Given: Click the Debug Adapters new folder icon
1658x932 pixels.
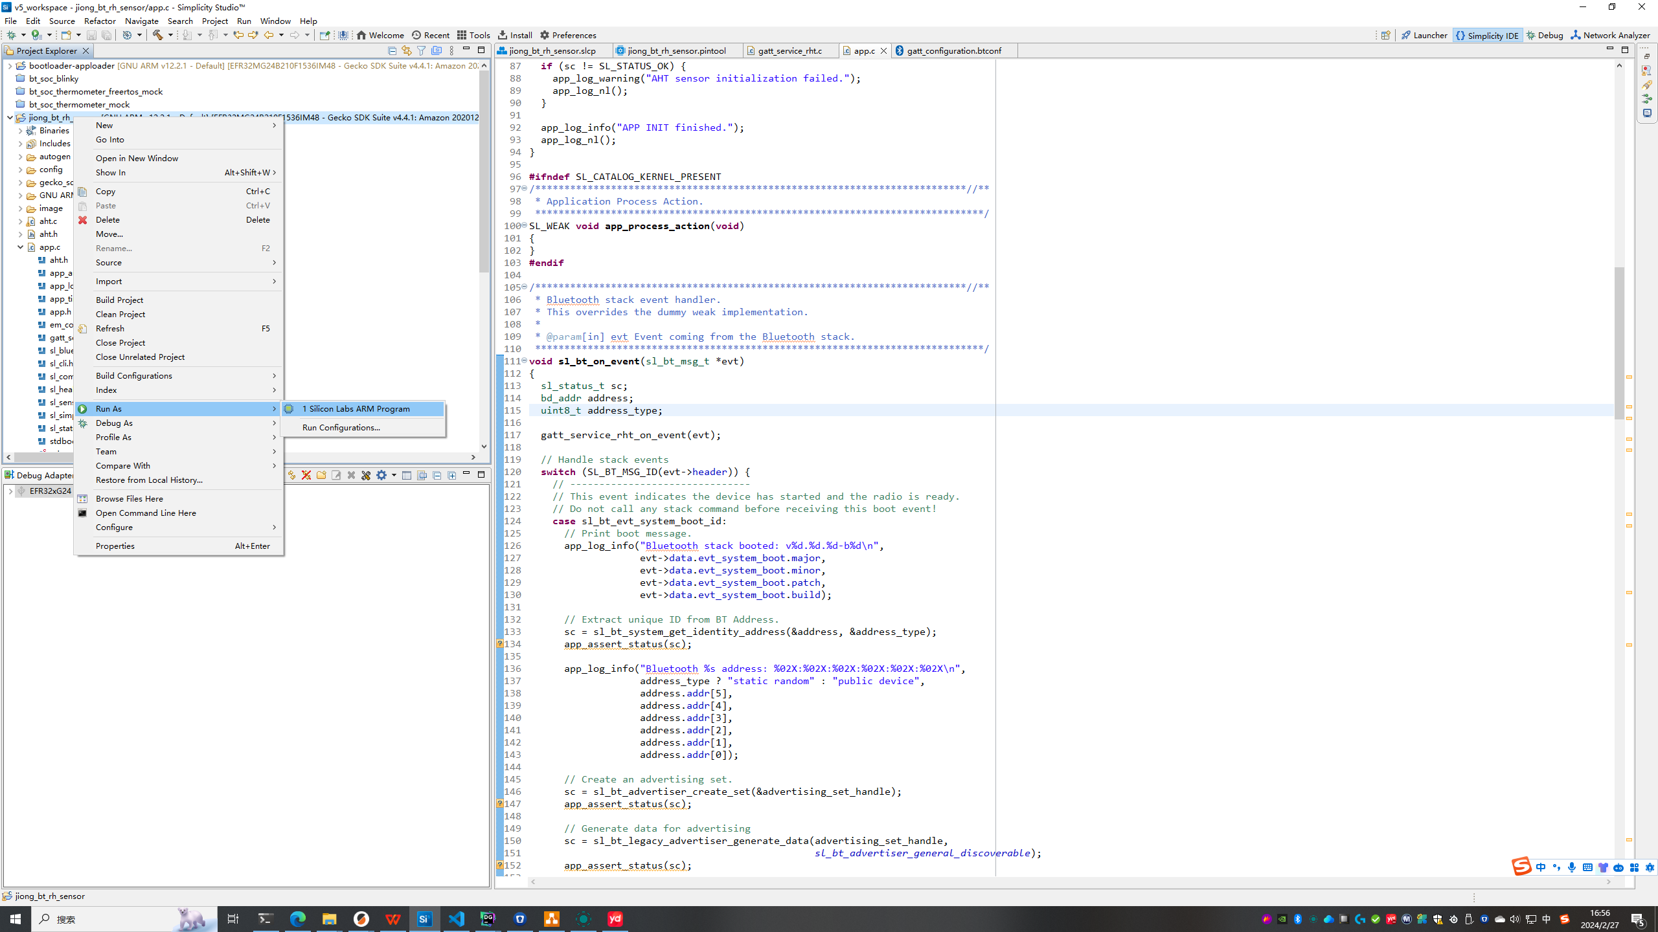Looking at the screenshot, I should pyautogui.click(x=321, y=475).
